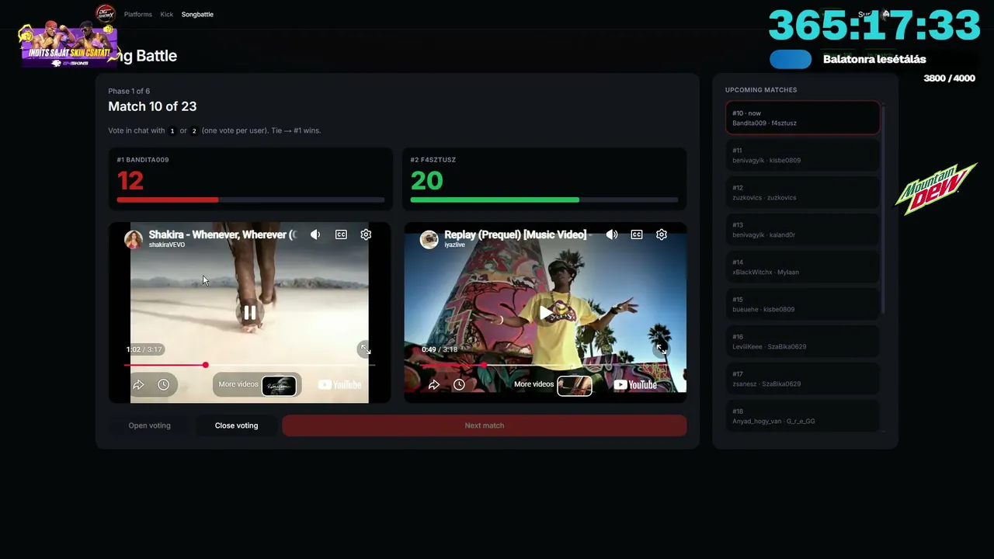Click the upcoming matches scrollbar

click(884, 210)
